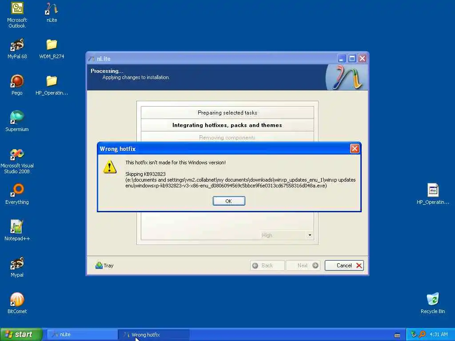
Task: Click the safely remove hardware tray icon
Action: point(414,335)
